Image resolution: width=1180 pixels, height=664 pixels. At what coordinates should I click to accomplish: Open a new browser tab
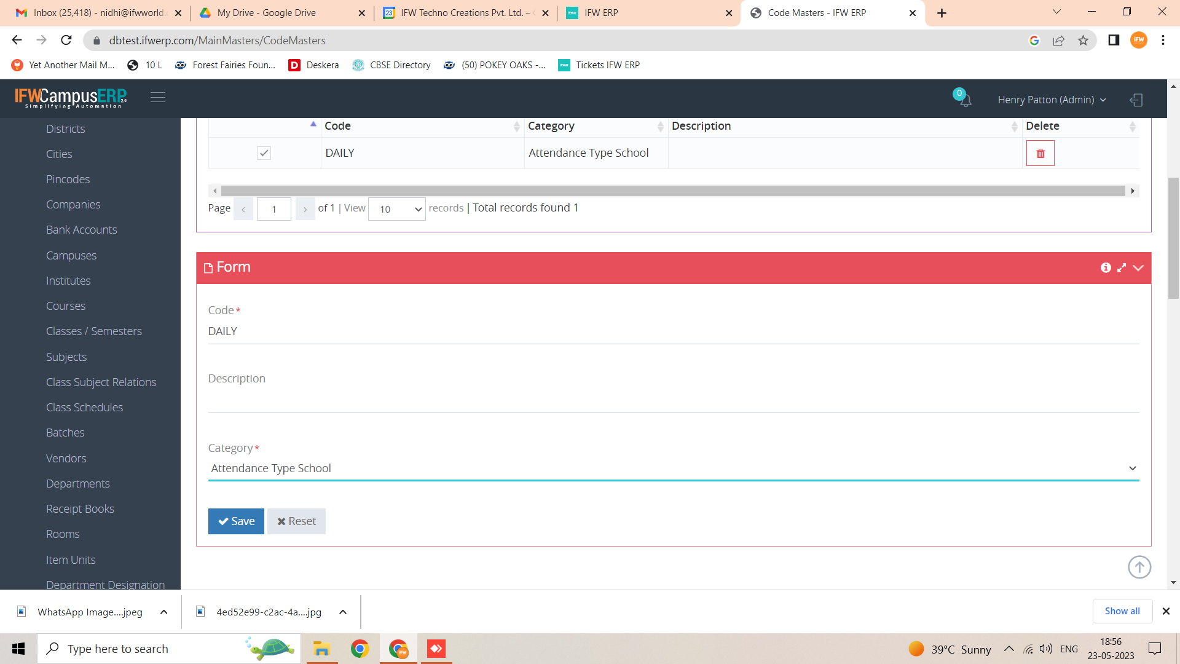tap(942, 13)
